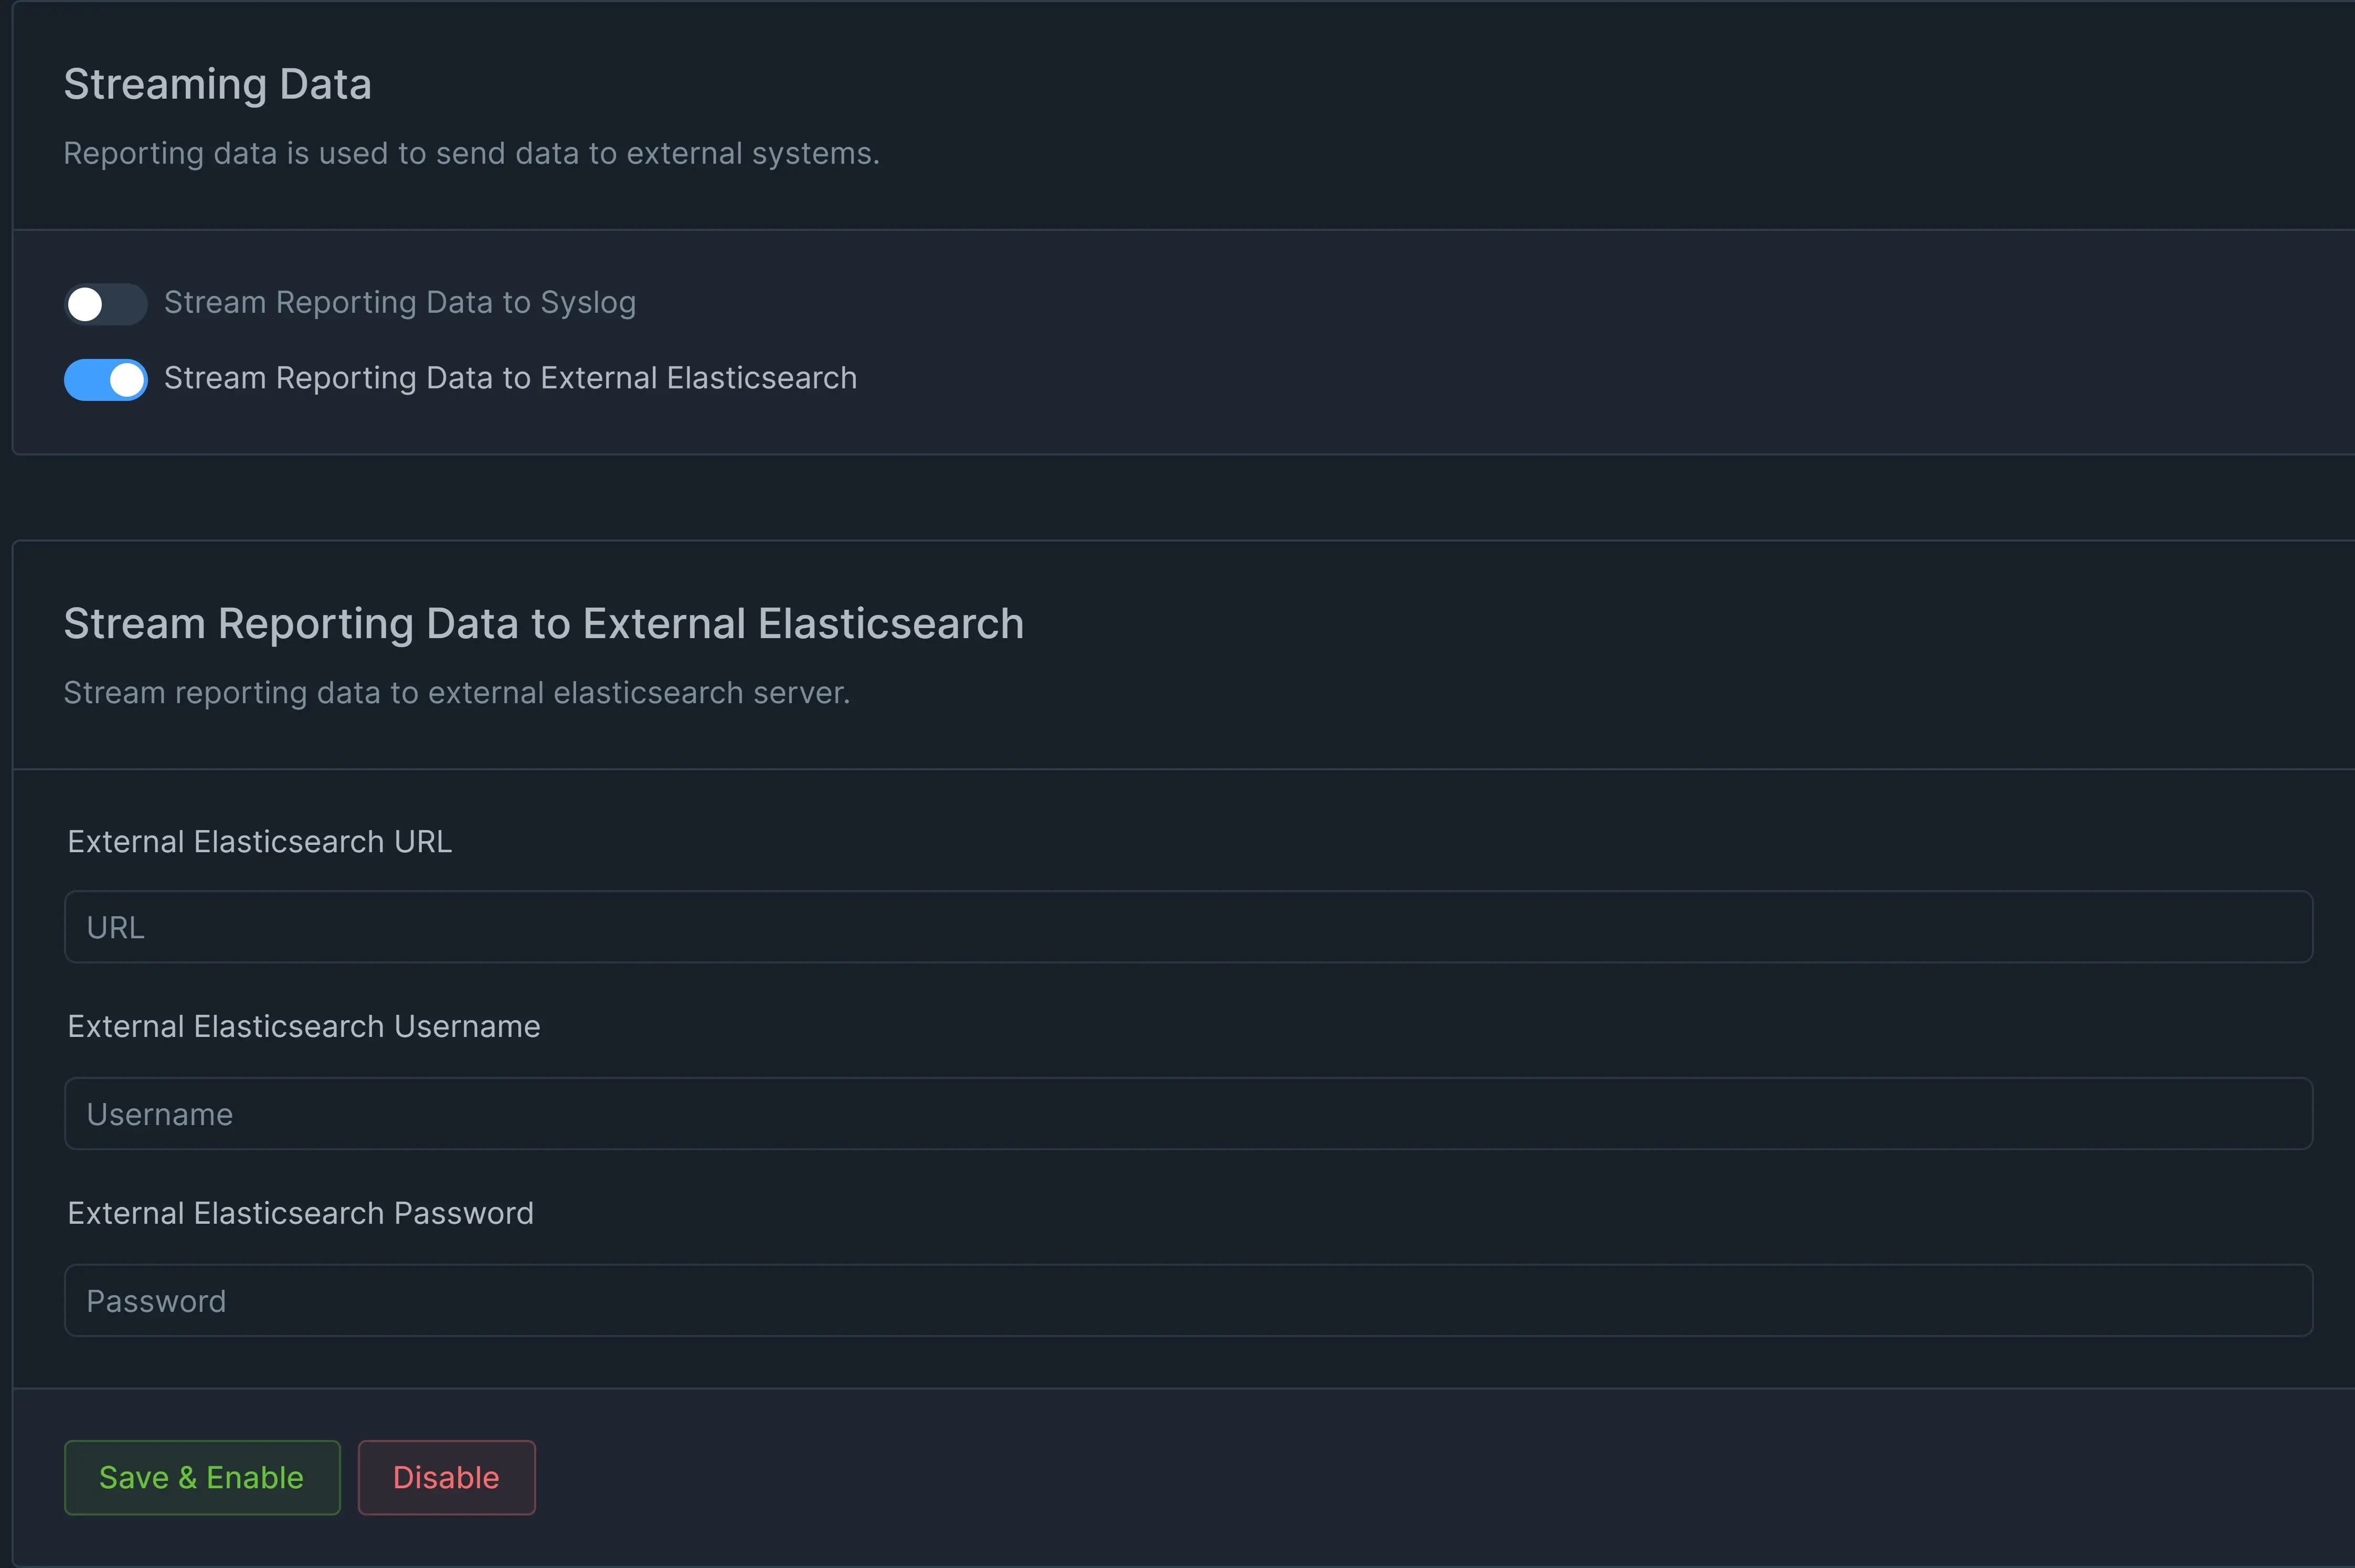Click the 'Streaming Data' section heading

217,84
